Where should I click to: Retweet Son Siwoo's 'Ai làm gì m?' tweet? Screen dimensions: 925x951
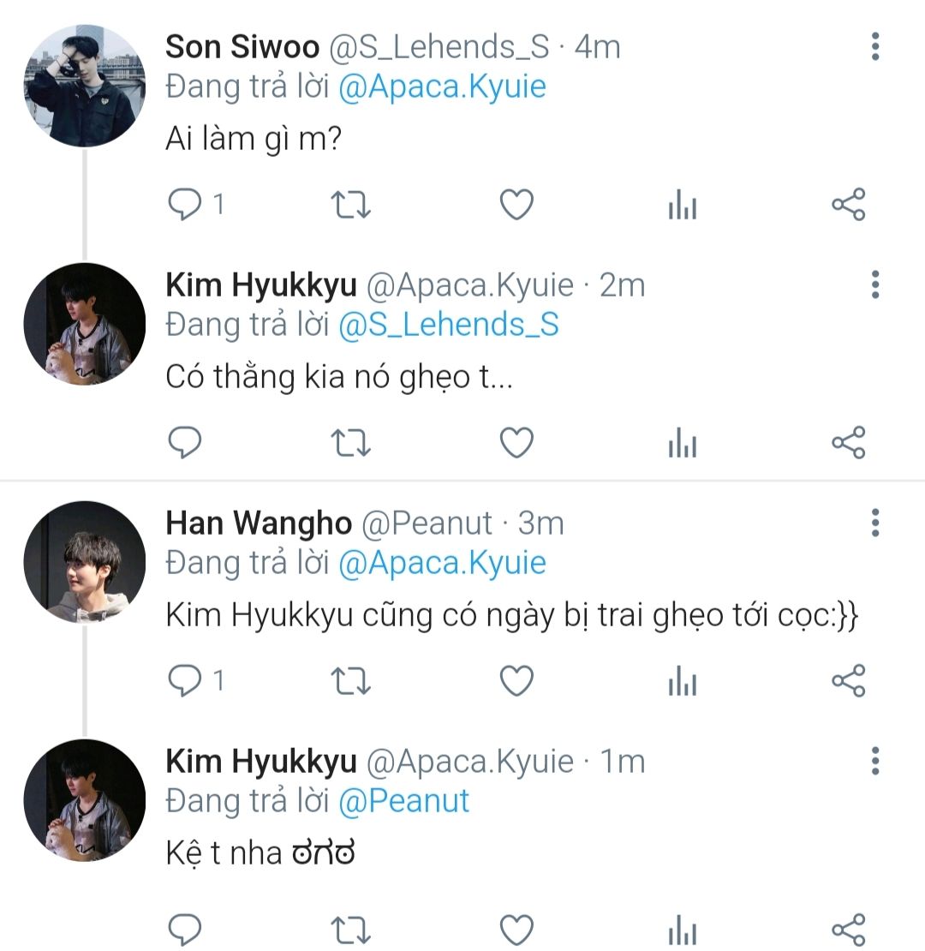(x=349, y=205)
